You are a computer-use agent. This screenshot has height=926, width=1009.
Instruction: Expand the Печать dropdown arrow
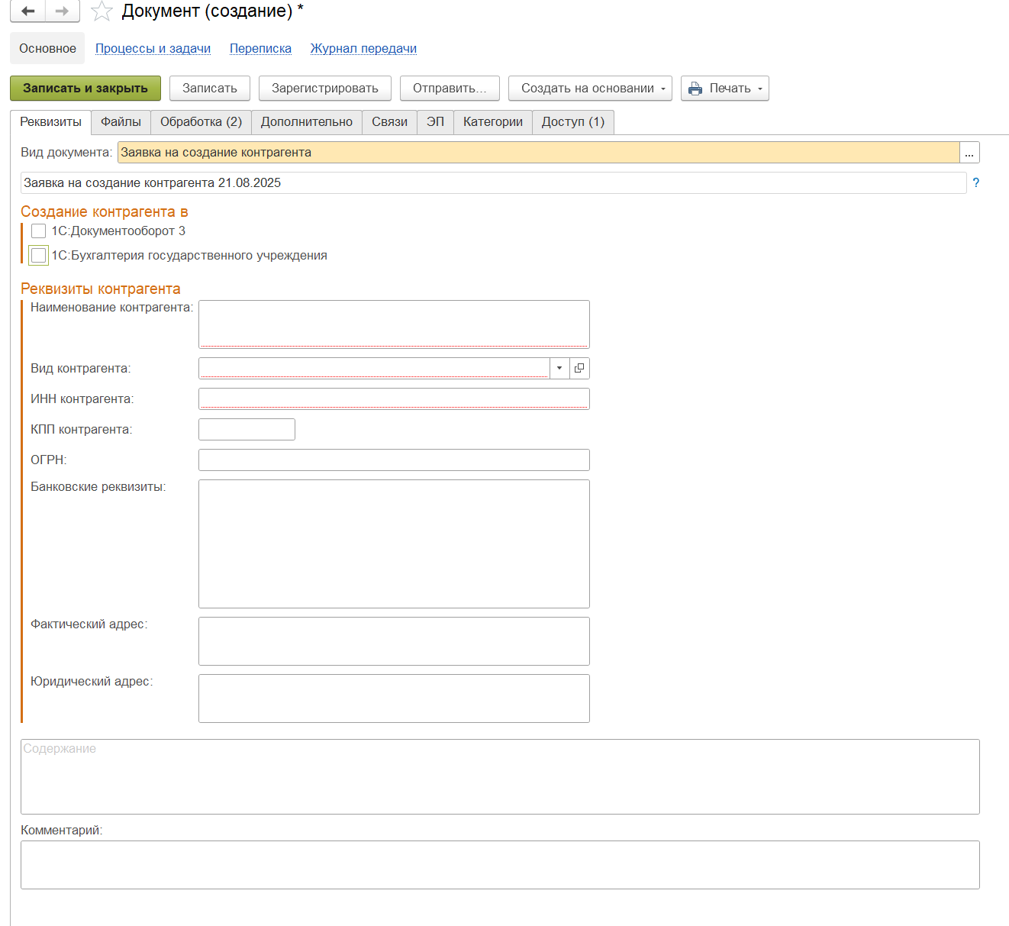(x=760, y=89)
